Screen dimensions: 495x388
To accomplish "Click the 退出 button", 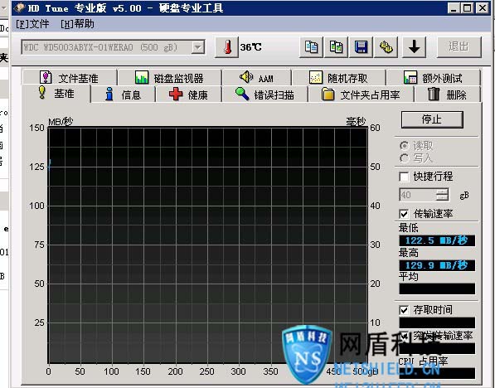I will coord(459,47).
